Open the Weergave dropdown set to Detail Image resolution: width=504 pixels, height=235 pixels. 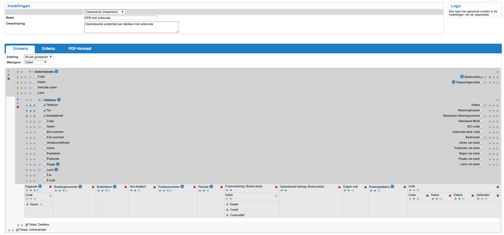click(x=36, y=62)
